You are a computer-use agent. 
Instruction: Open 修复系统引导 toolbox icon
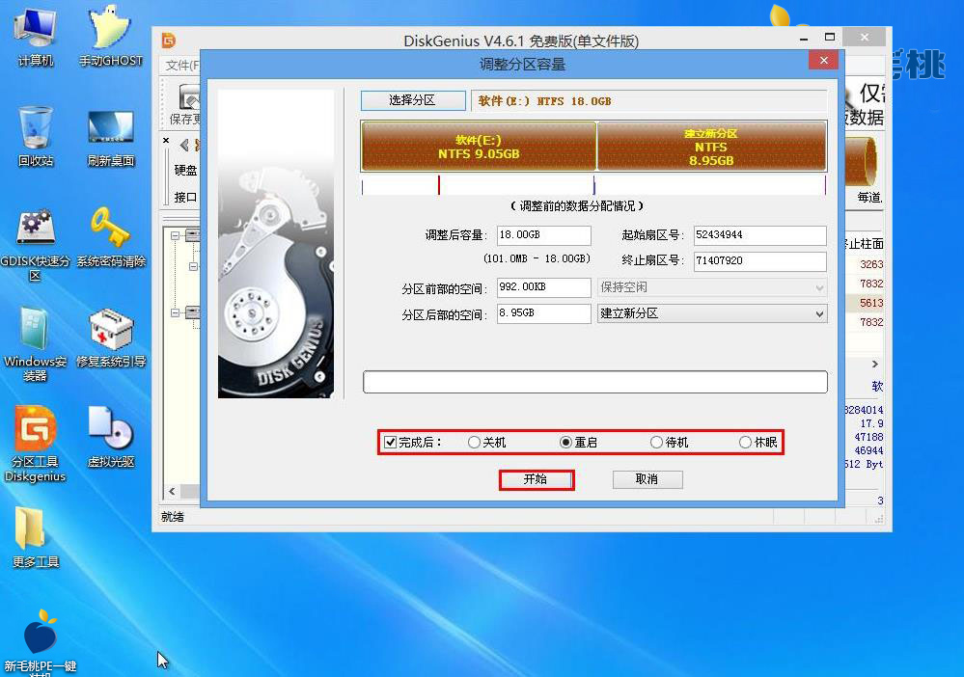tap(111, 338)
